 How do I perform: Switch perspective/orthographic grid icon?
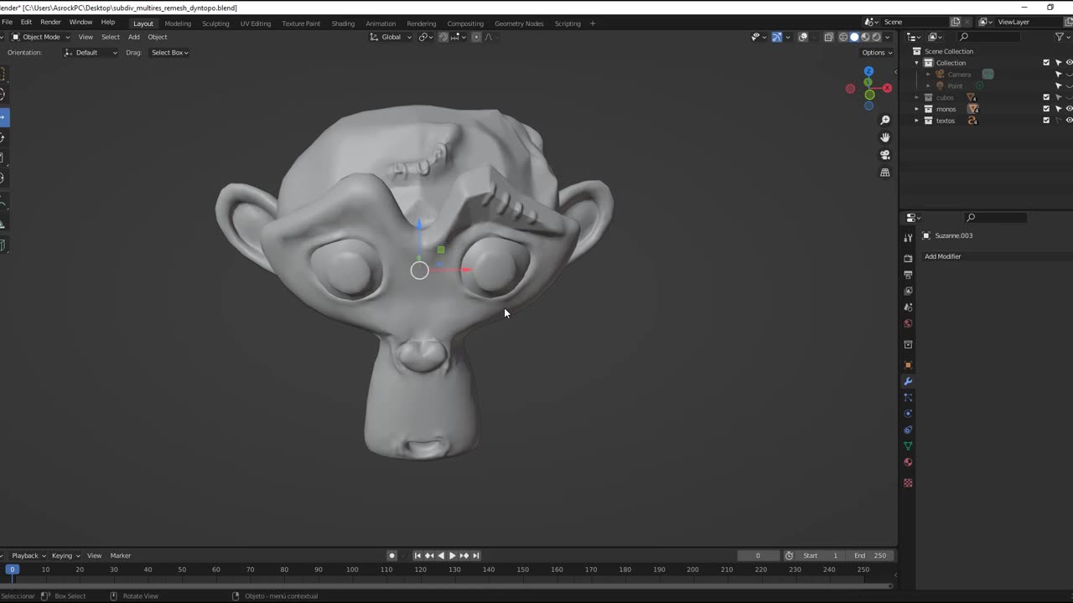click(884, 173)
